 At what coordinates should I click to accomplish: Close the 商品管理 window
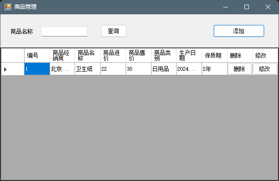[268, 7]
